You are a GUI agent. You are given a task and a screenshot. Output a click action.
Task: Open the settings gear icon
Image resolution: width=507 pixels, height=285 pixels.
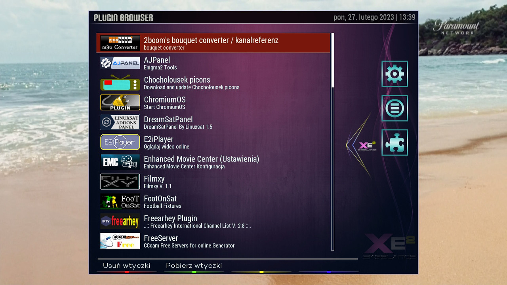pyautogui.click(x=395, y=74)
